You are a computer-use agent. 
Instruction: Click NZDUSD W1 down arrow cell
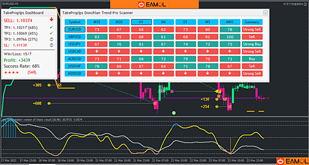(208, 74)
